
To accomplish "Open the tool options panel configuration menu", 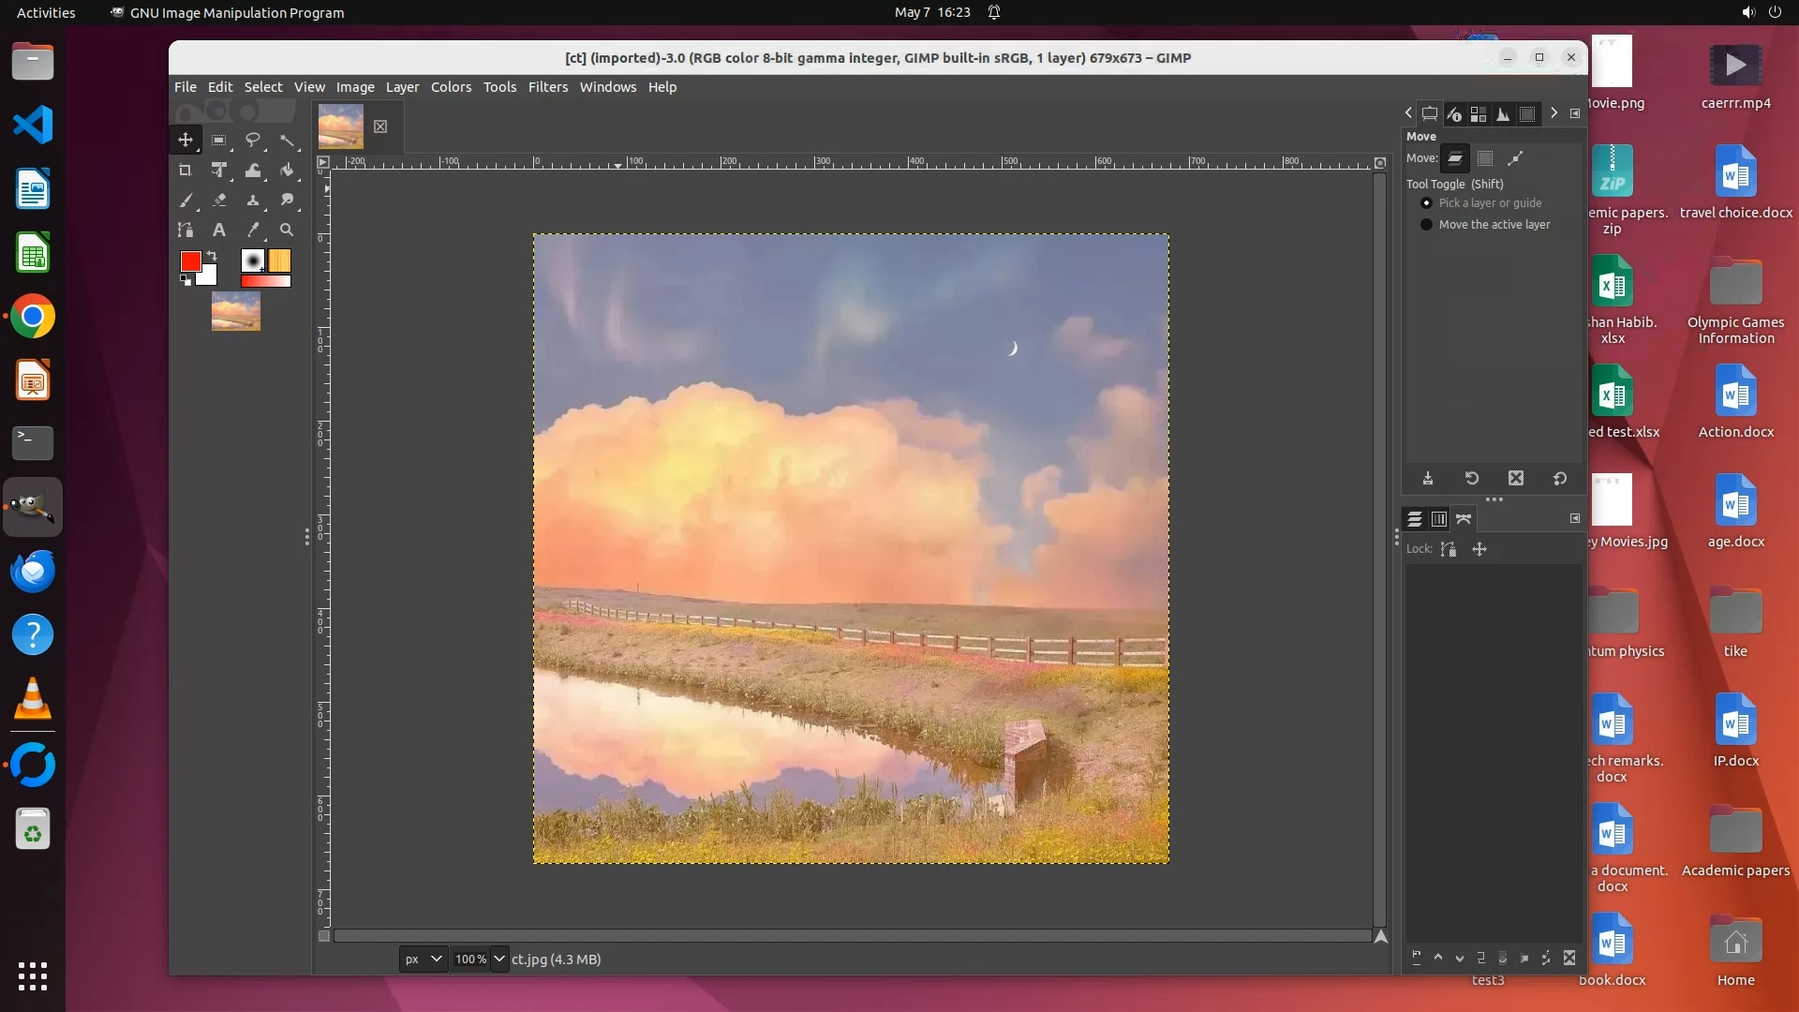I will click(x=1575, y=113).
